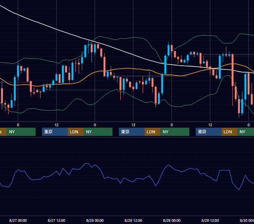Image resolution: width=254 pixels, height=224 pixels.
Task: Select the green lower Bollinger band line
Action: click(133, 97)
